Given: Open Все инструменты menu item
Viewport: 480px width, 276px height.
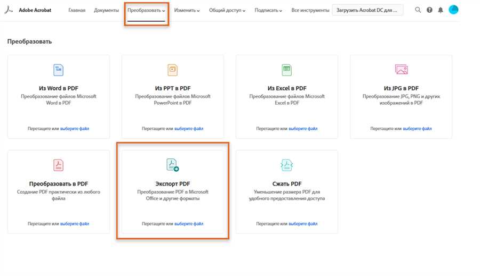Looking at the screenshot, I should [x=310, y=10].
